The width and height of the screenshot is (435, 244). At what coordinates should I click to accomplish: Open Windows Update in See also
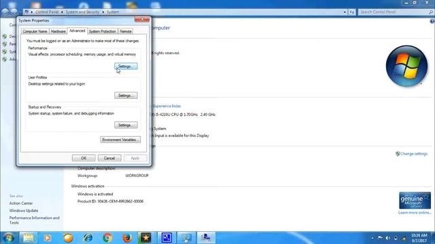pos(24,211)
